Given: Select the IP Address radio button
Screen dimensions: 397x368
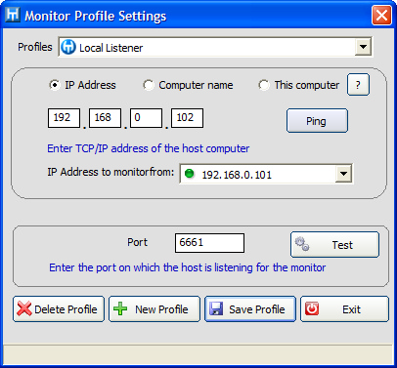Looking at the screenshot, I should click(55, 85).
